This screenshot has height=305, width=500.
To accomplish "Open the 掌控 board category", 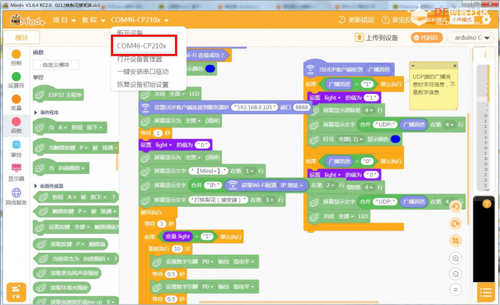I will coord(16,149).
